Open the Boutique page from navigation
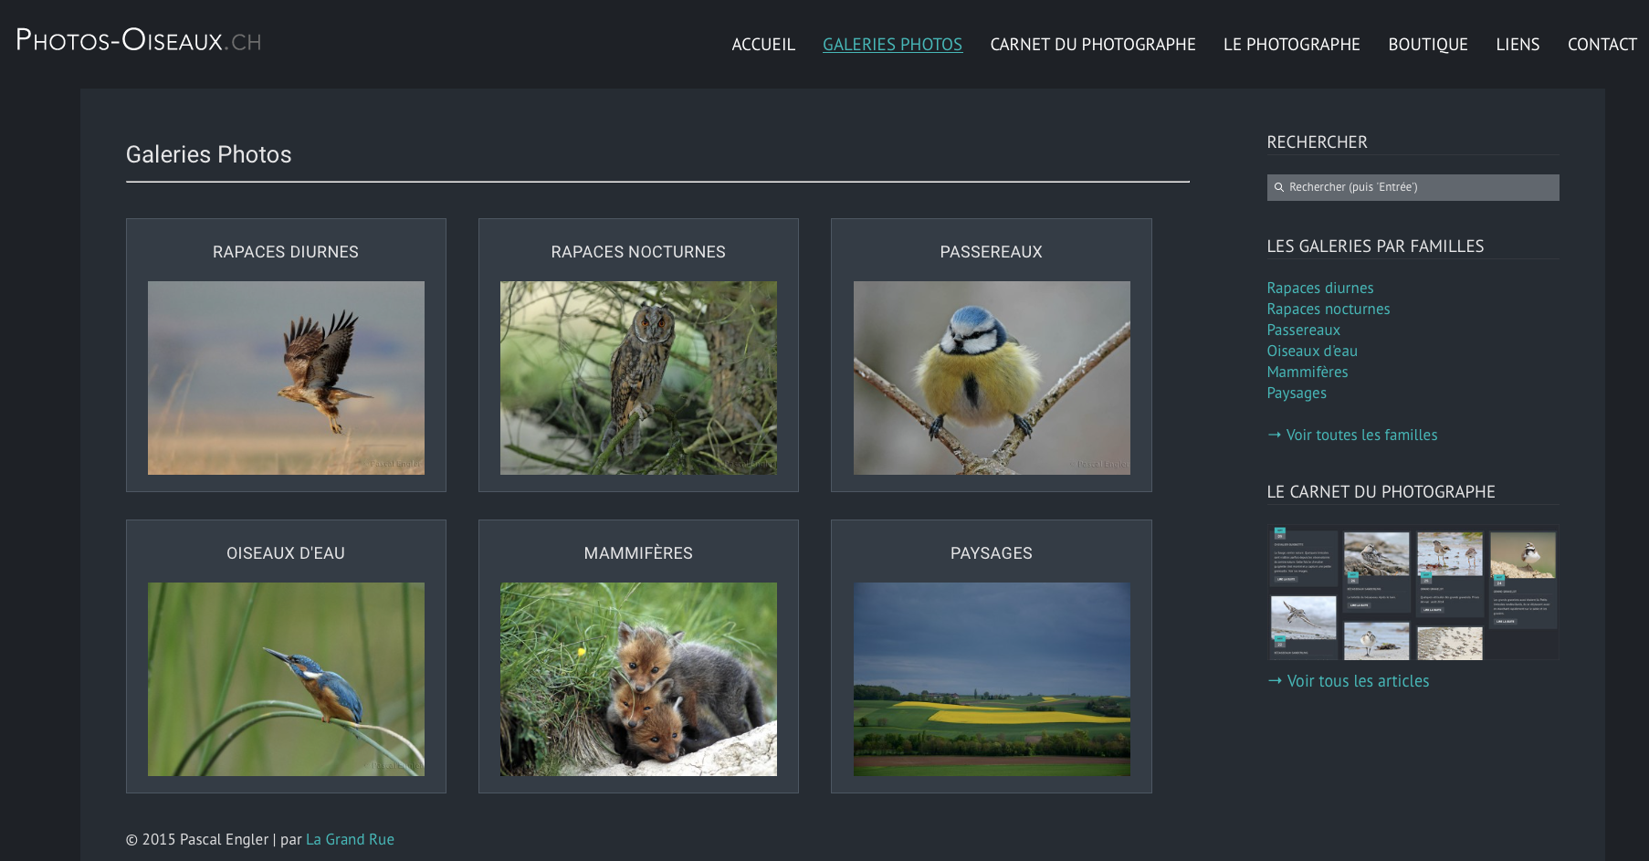The width and height of the screenshot is (1649, 861). click(1427, 45)
